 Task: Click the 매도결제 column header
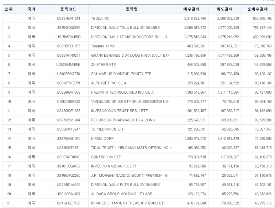coord(225,9)
